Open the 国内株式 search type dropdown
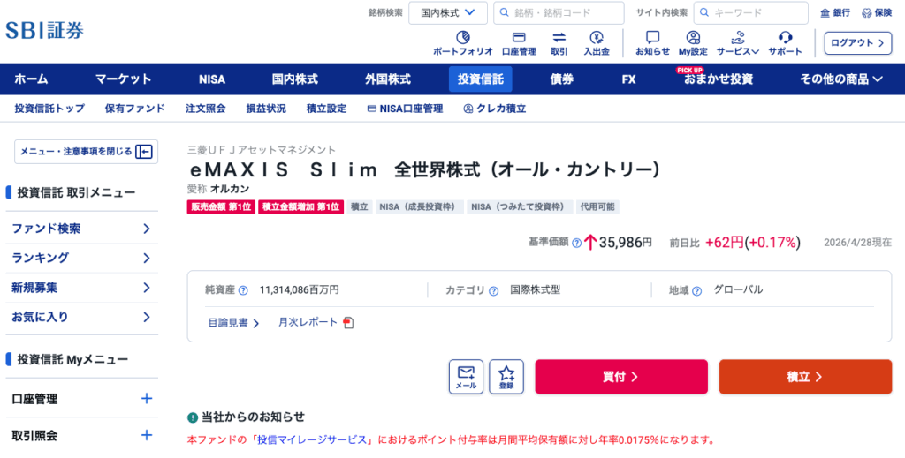Screen dimensions: 905x458 447,12
